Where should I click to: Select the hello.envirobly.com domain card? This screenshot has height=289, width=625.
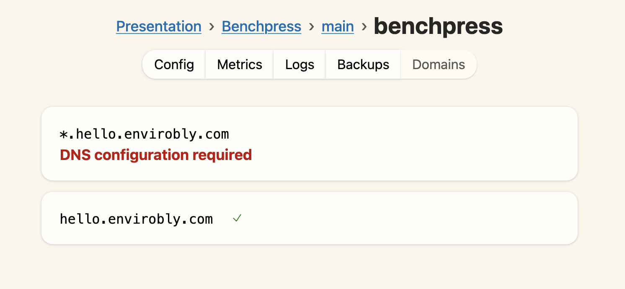309,218
